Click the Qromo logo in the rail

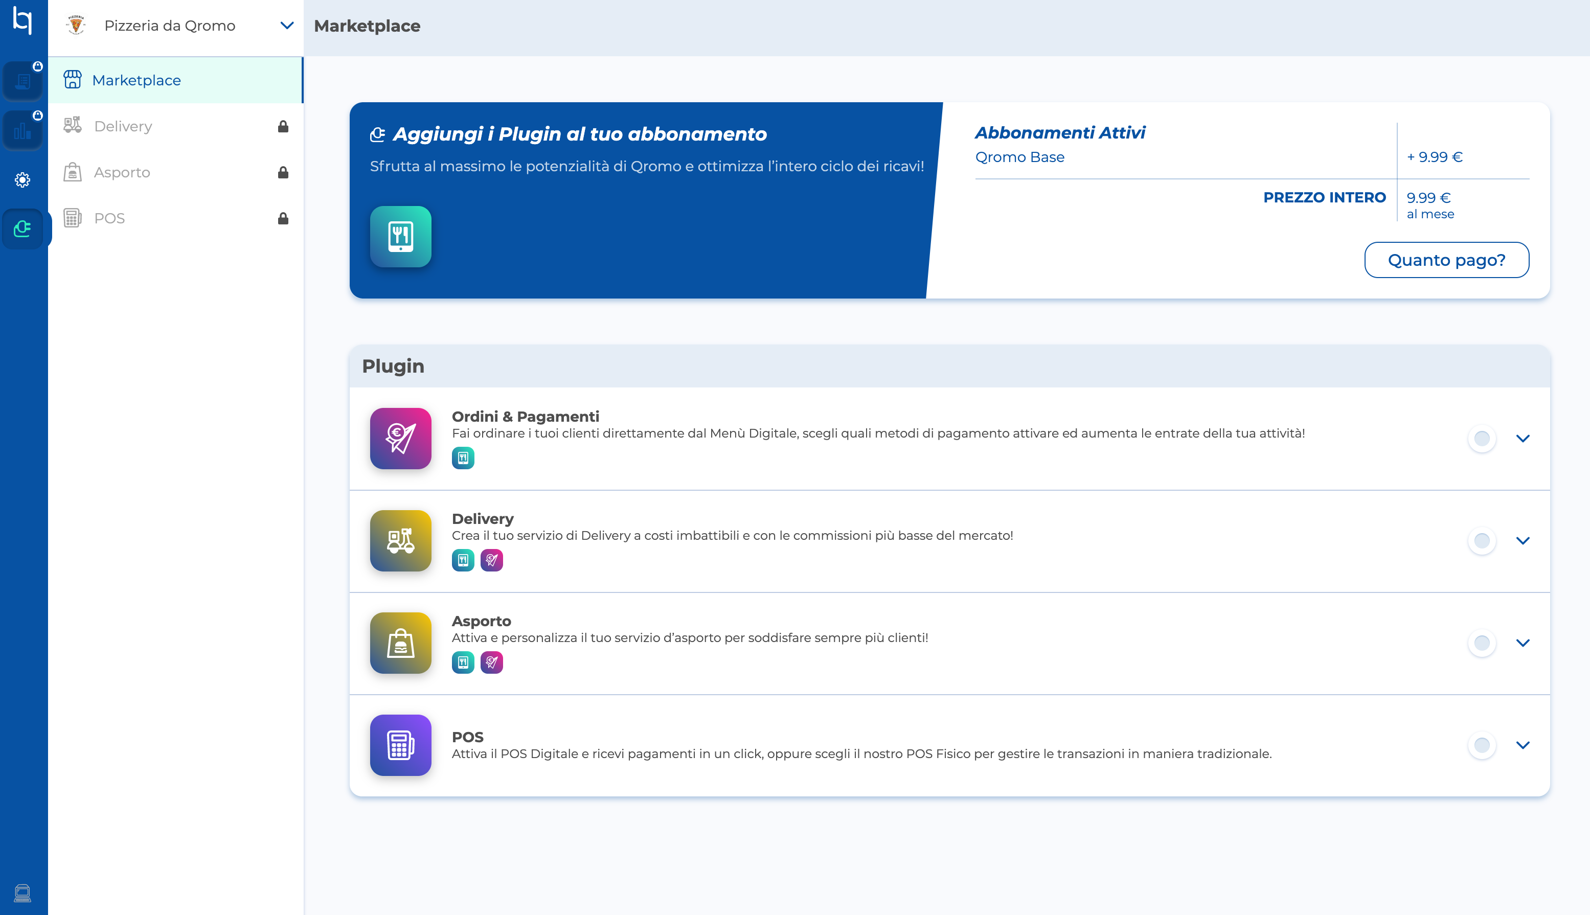click(22, 20)
